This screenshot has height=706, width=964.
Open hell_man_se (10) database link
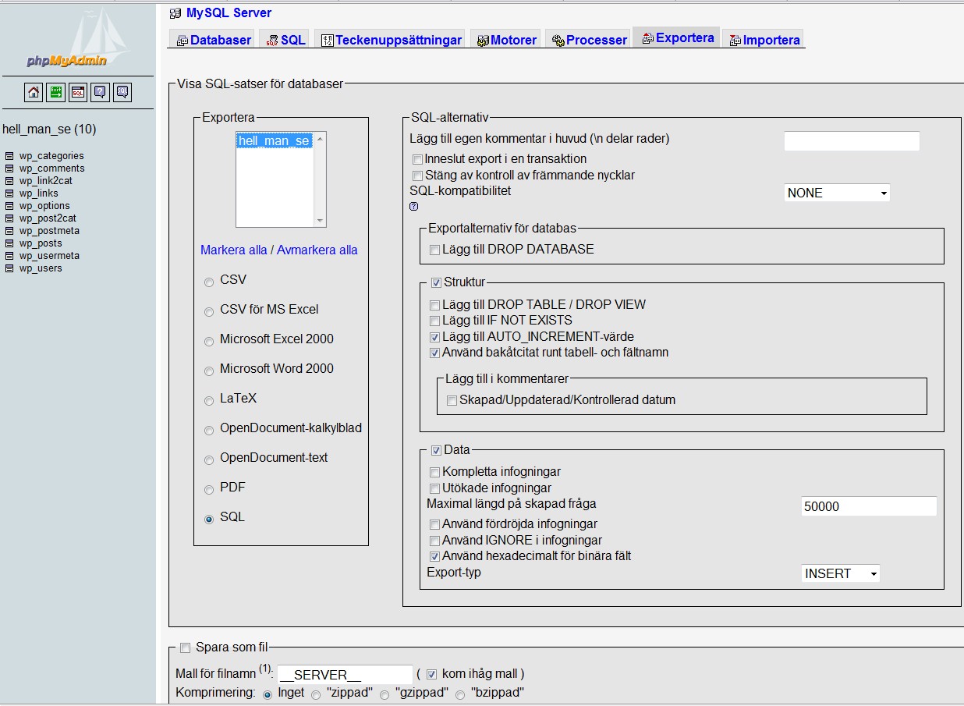(49, 129)
